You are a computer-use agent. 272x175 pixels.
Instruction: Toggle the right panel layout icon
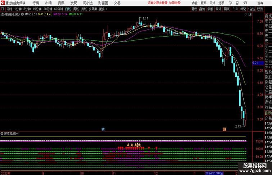[x=250, y=14]
